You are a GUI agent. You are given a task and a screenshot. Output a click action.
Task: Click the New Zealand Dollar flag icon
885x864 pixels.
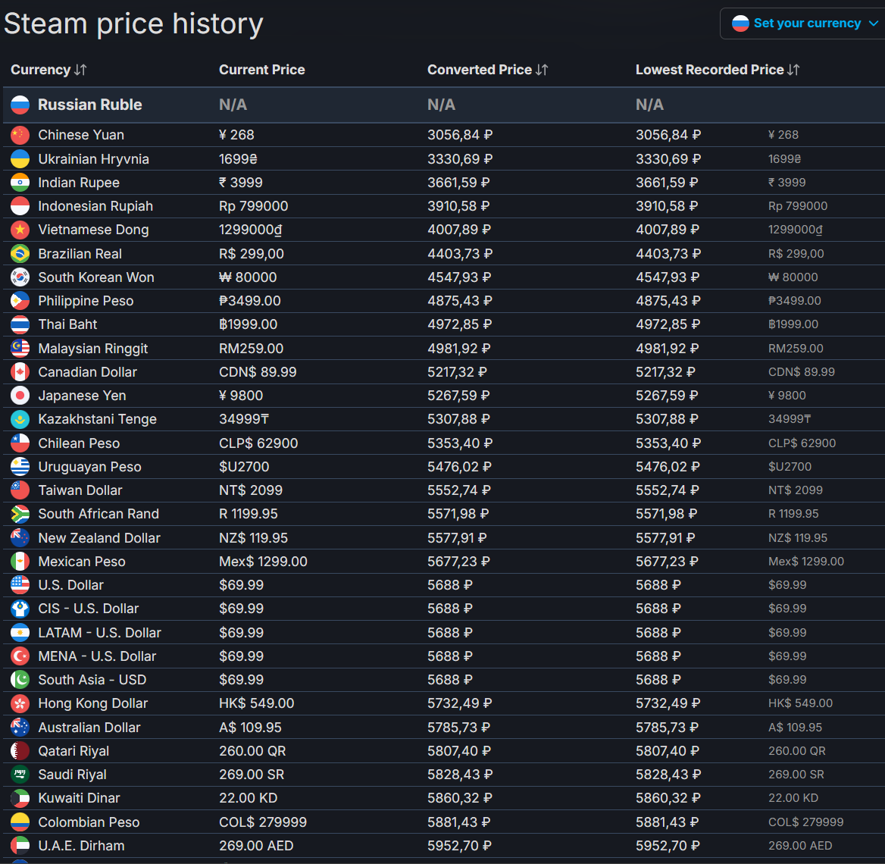tap(20, 537)
